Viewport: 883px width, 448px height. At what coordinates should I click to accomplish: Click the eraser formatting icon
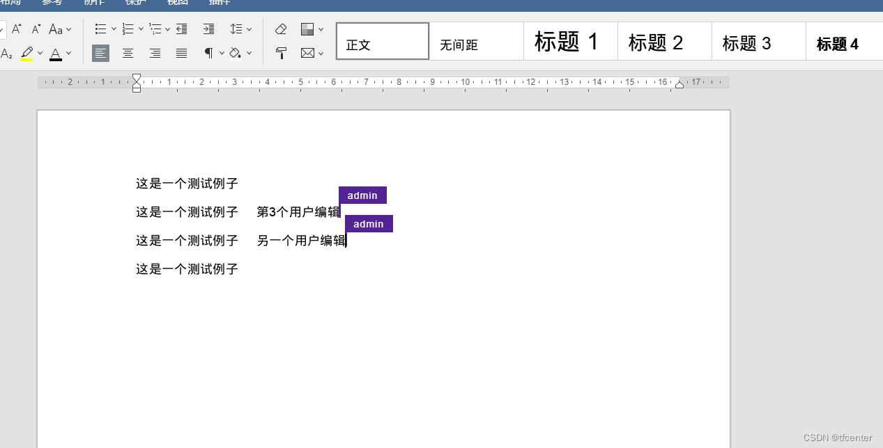click(x=281, y=29)
